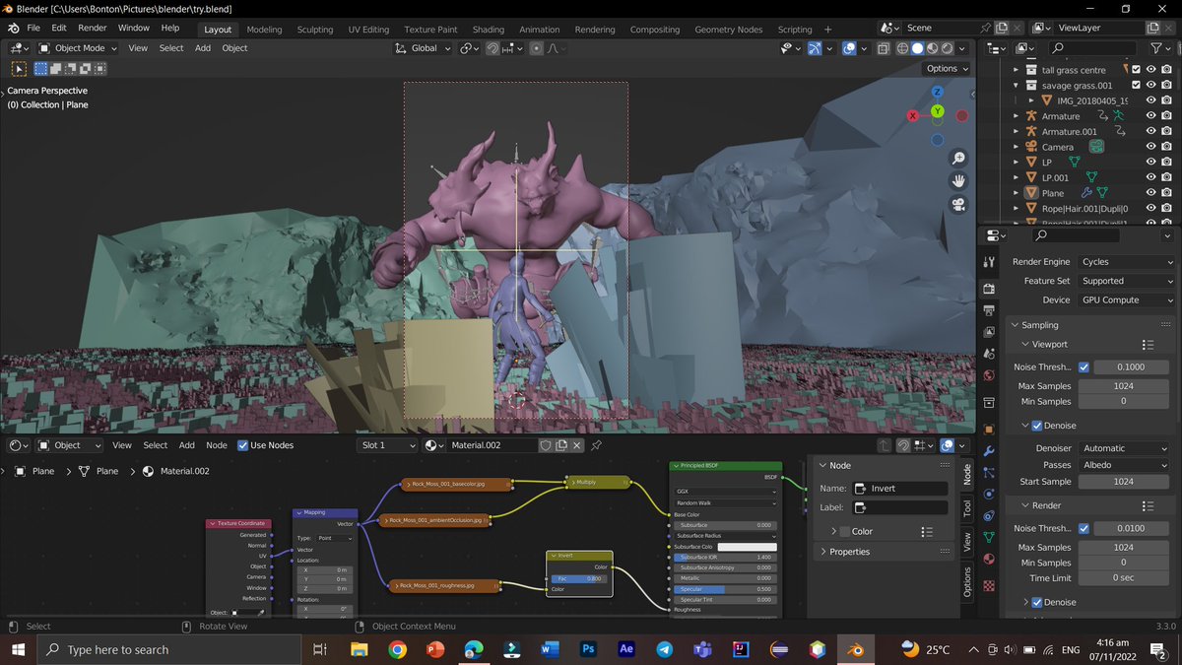Screen dimensions: 1182x665
Task: Click the Blender logo menu icon
Action: pyautogui.click(x=13, y=28)
